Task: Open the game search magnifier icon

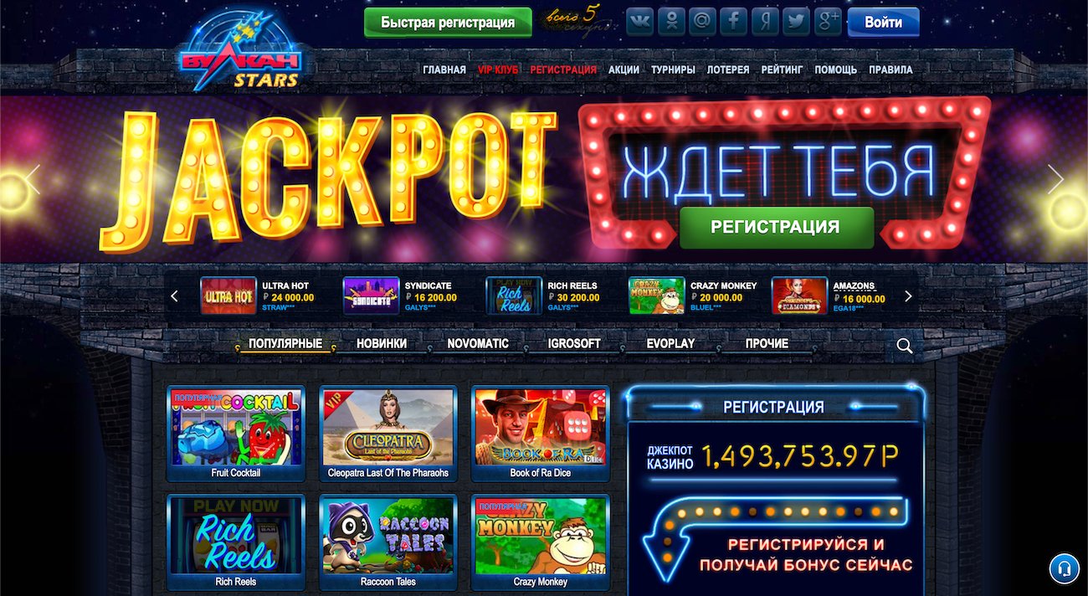Action: 905,346
